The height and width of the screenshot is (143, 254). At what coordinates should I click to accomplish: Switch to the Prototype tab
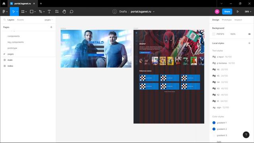227,20
